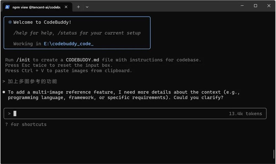The width and height of the screenshot is (276, 164).
Task: Select the Windows Terminal icon on the tab
Action: (7, 7)
